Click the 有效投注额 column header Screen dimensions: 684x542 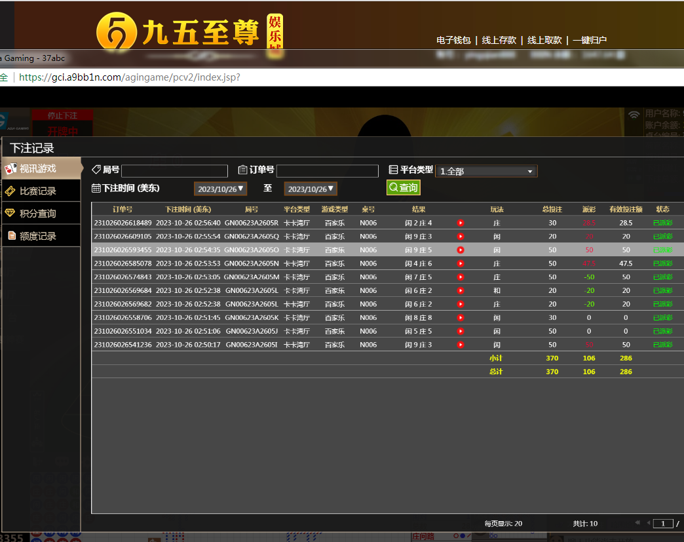(626, 210)
